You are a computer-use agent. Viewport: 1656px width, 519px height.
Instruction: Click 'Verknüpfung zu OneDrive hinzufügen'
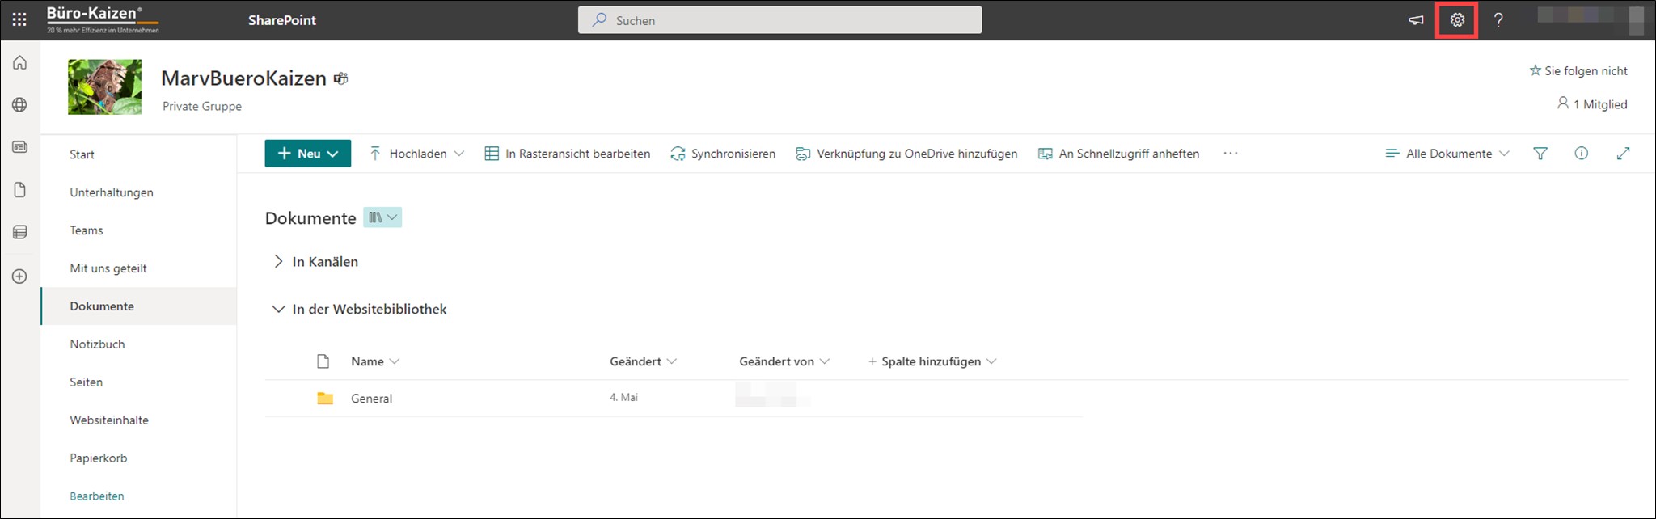tap(906, 154)
